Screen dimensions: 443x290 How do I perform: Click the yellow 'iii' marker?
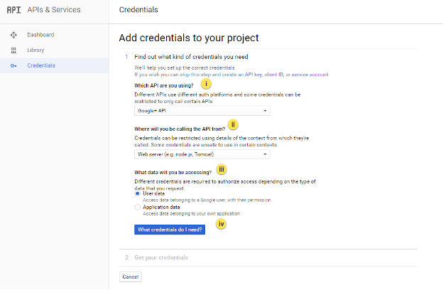point(221,169)
